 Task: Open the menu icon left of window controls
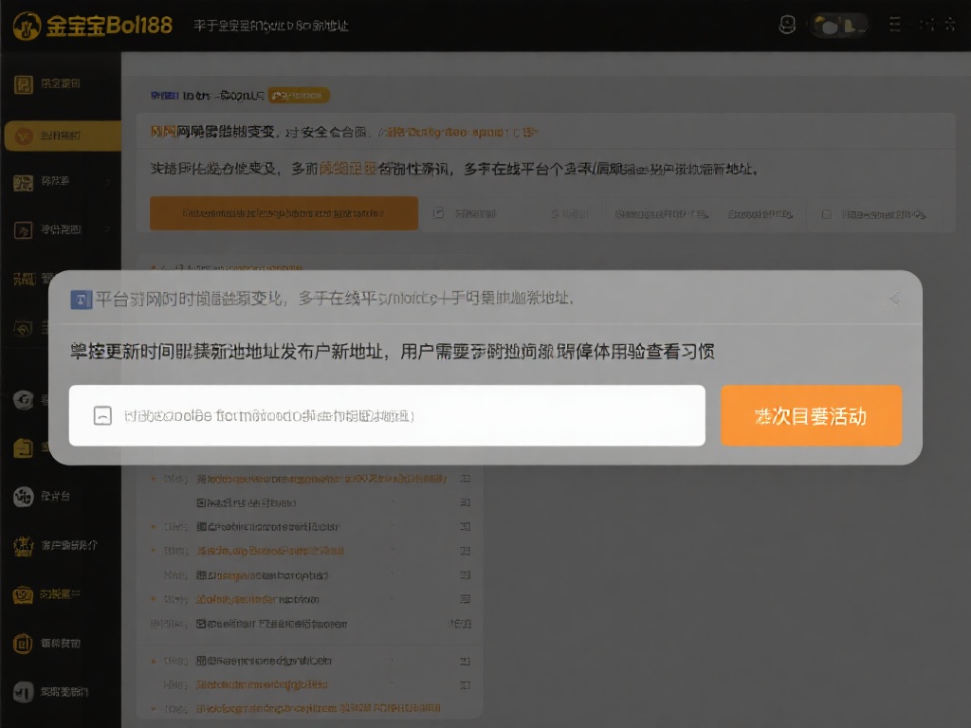[896, 26]
